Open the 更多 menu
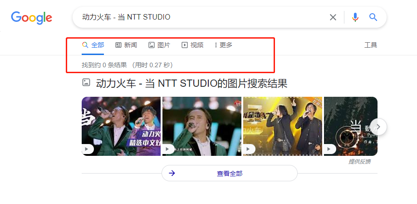The width and height of the screenshot is (417, 204). pos(223,45)
